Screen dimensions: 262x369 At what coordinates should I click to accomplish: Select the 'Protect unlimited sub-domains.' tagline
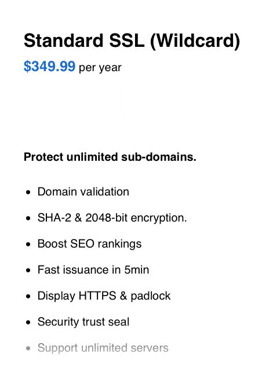110,157
